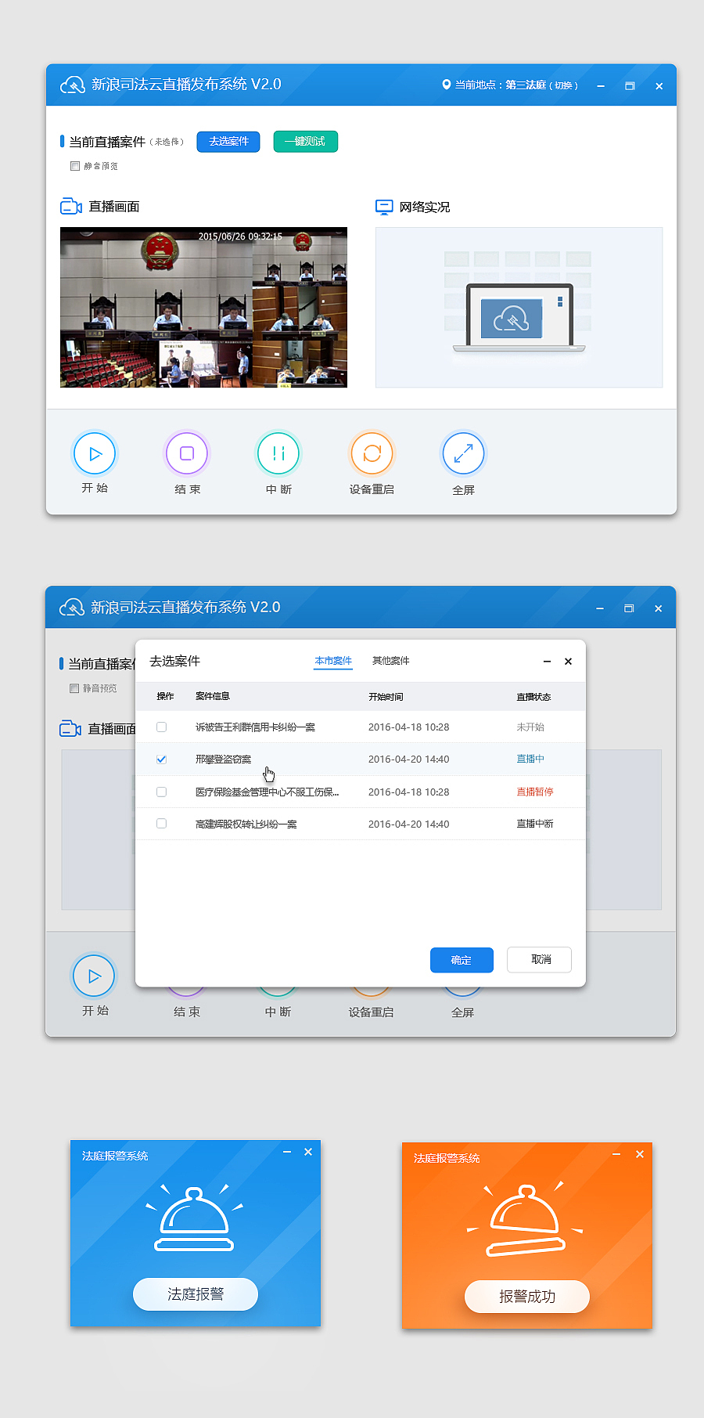The height and width of the screenshot is (1418, 704).
Task: Click the laptop cloud illustration in 网络实况 panel
Action: [x=519, y=318]
